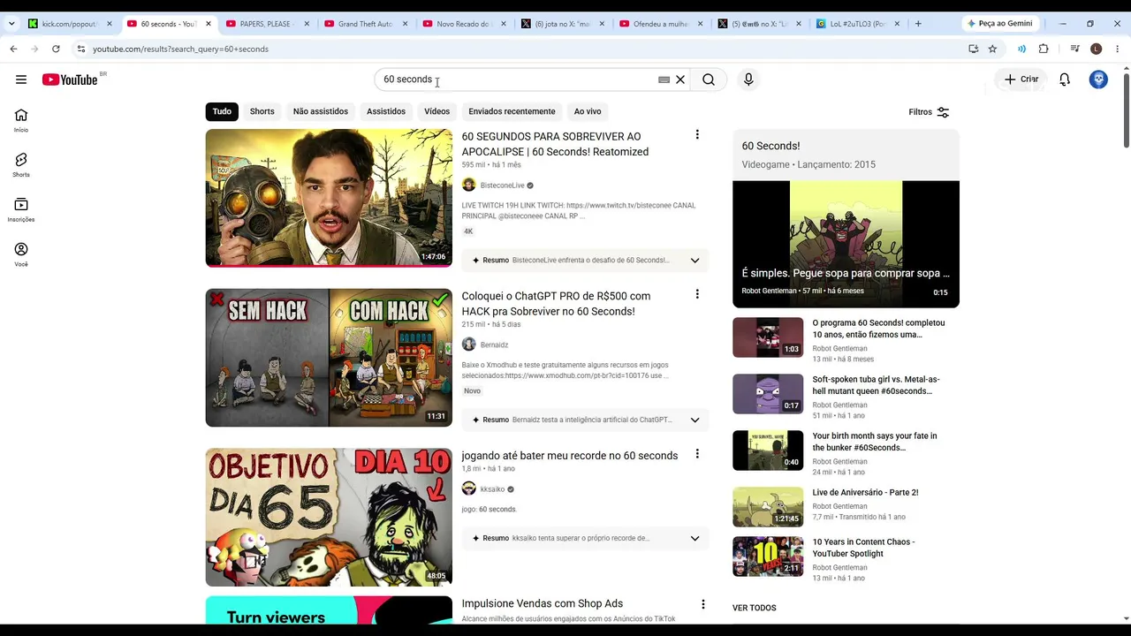Open Inscrições in the sidebar
The width and height of the screenshot is (1131, 636).
21,209
